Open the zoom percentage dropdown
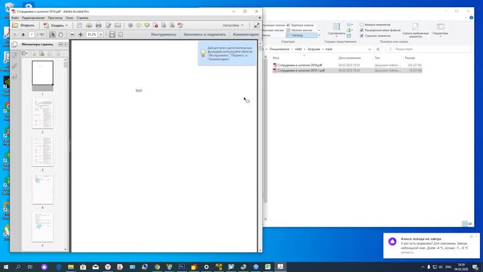Image resolution: width=483 pixels, height=272 pixels. (x=101, y=34)
